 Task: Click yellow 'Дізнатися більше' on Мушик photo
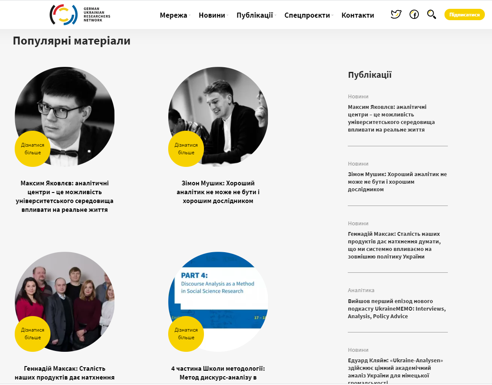point(186,149)
